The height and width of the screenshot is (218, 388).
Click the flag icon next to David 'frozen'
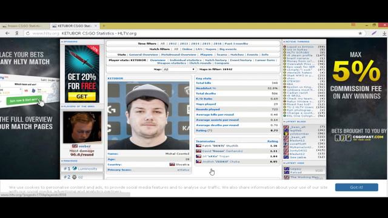tap(198, 151)
